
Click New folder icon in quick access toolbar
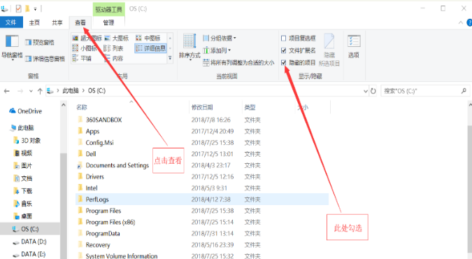pyautogui.click(x=27, y=8)
